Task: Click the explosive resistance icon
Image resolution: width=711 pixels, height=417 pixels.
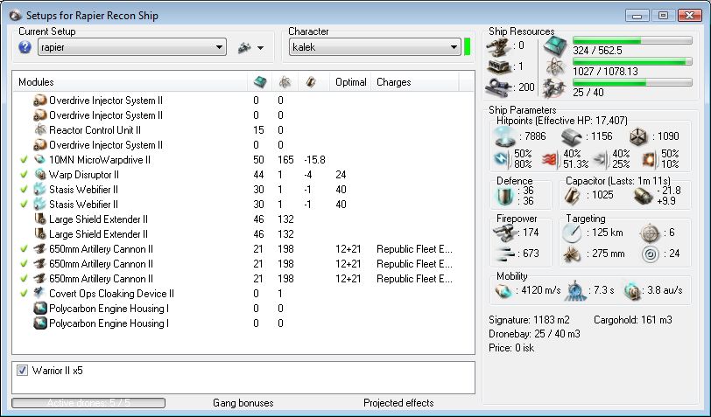Action: coord(650,159)
